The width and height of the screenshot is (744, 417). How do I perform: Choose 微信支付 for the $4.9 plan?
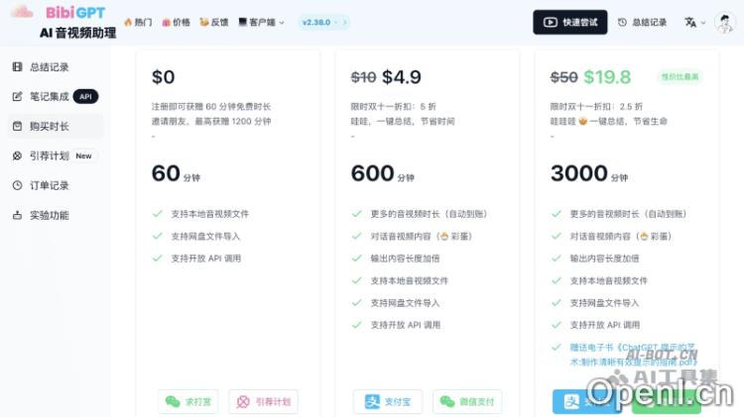[466, 401]
